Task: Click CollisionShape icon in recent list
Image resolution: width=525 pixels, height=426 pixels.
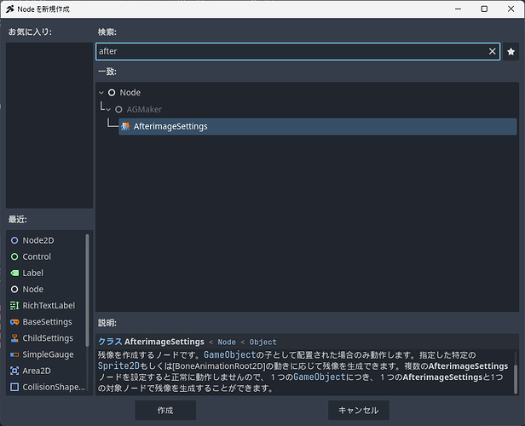Action: [14, 387]
